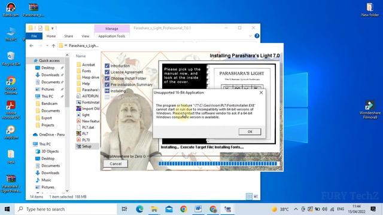The height and width of the screenshot is (215, 383).
Task: Open File Explorer from the taskbar
Action: click(154, 209)
